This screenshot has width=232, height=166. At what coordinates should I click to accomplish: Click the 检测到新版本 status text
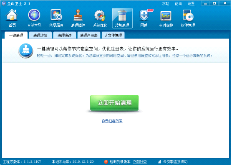point(120,161)
